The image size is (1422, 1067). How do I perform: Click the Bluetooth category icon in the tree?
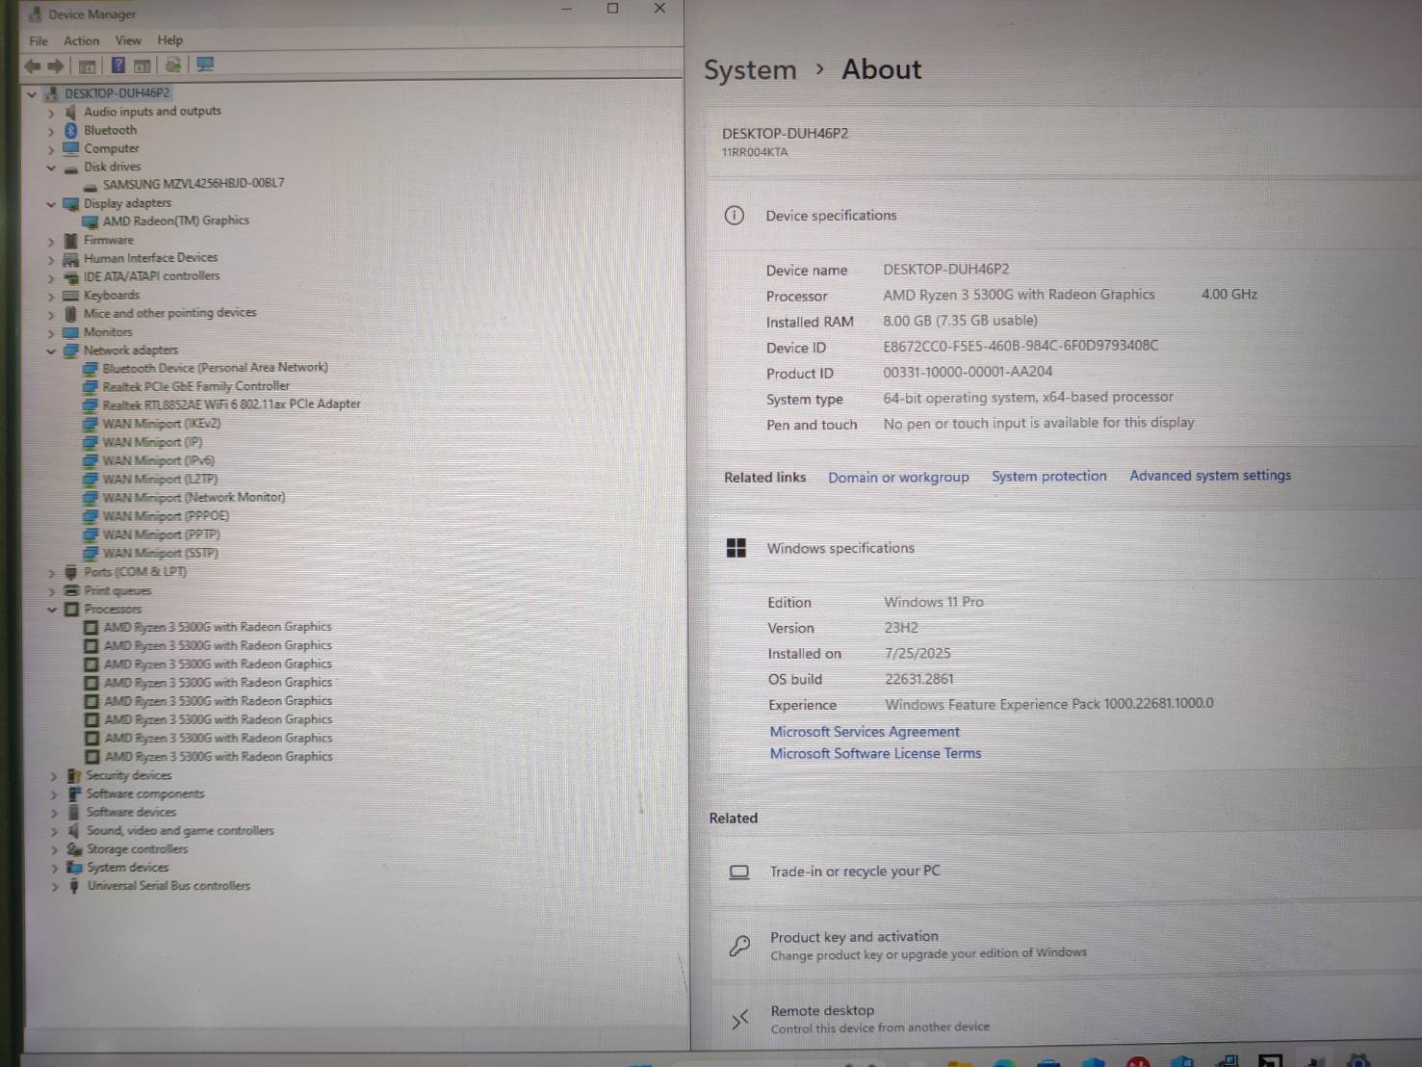[70, 130]
